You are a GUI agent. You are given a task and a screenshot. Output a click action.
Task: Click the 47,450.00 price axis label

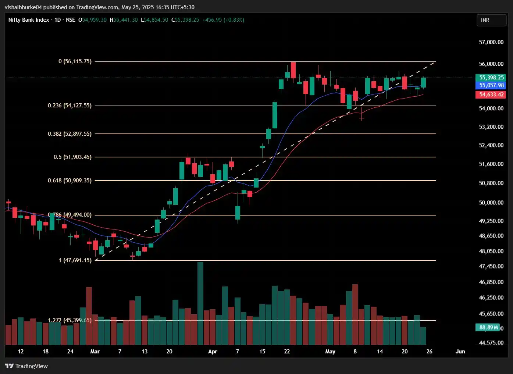491,266
